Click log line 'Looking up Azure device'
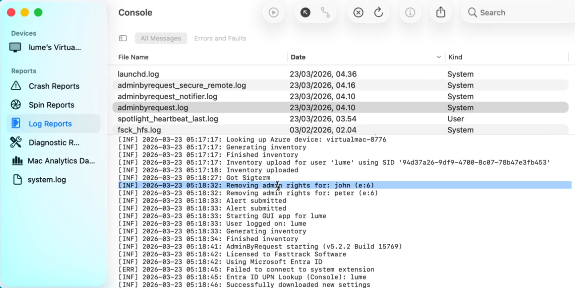The image size is (575, 288). point(252,140)
